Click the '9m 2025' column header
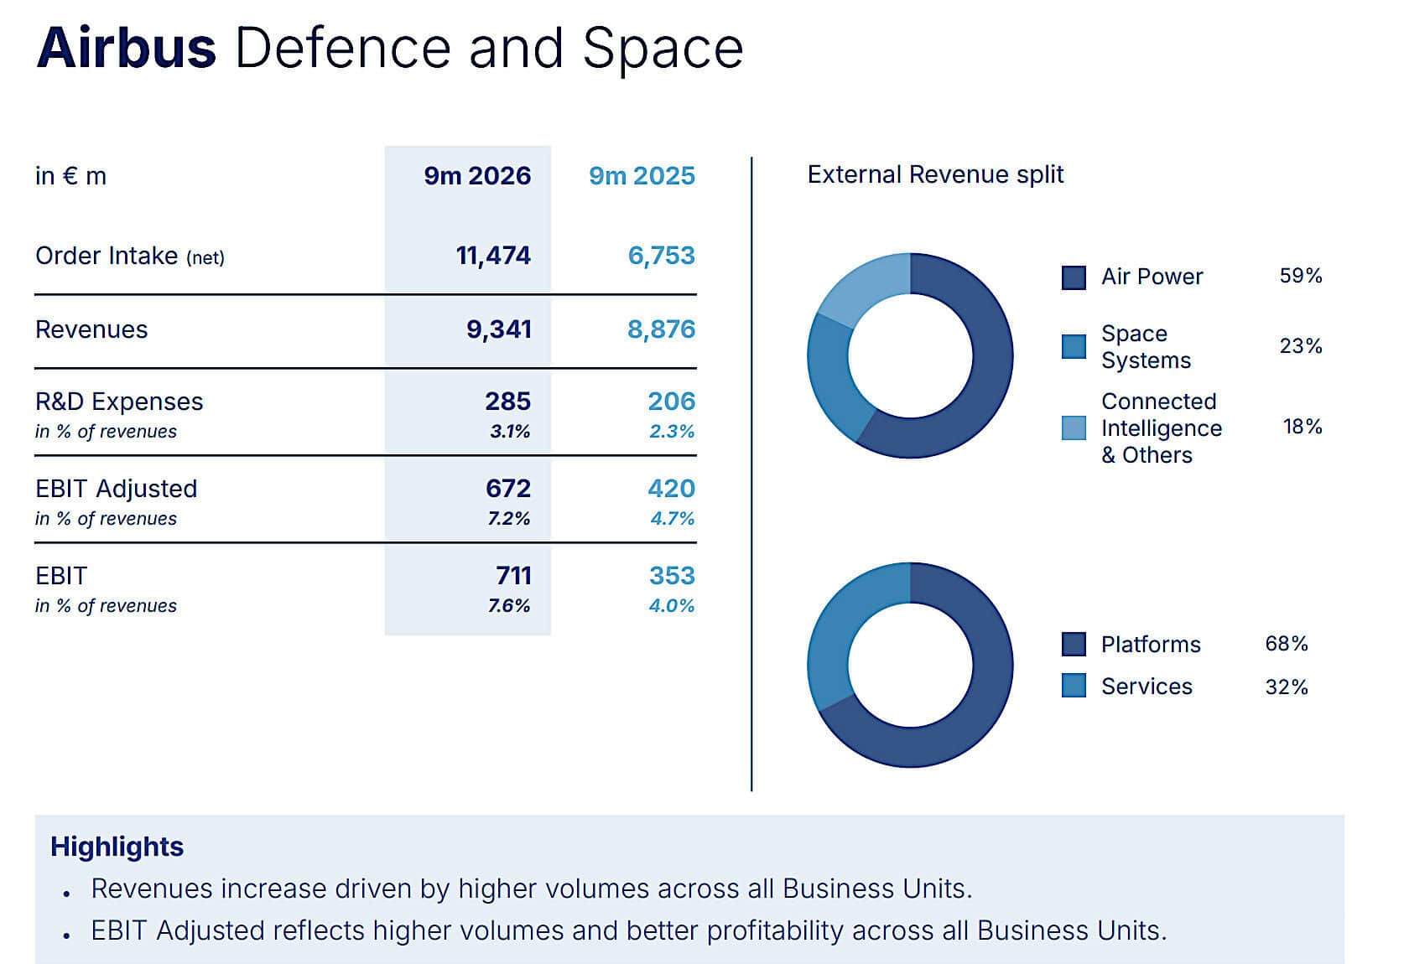Screen dimensions: 1404x964 pos(642,175)
